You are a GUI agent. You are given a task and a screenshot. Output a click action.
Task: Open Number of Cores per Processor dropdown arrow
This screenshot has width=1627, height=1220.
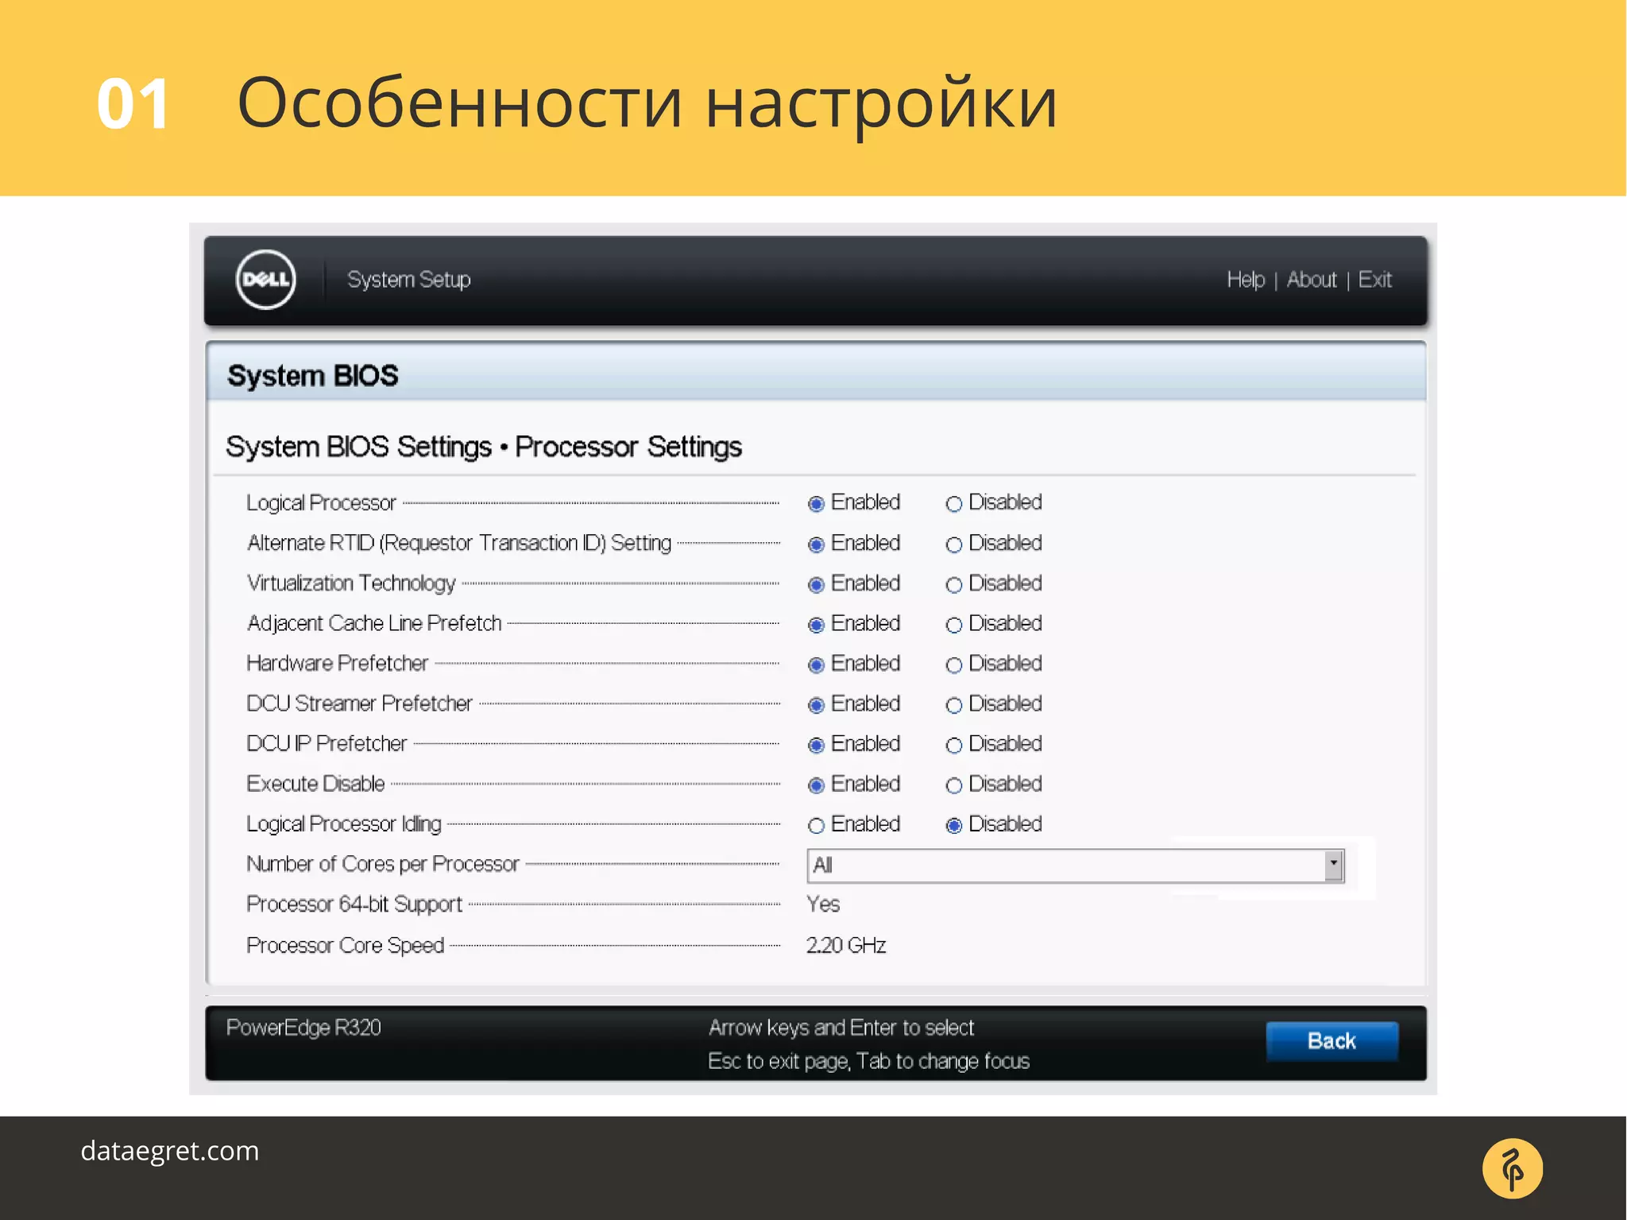tap(1334, 865)
